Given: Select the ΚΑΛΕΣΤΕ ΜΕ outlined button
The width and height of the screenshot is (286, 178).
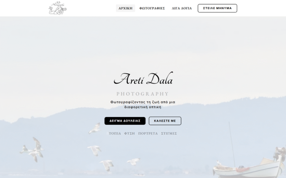Looking at the screenshot, I should 165,121.
